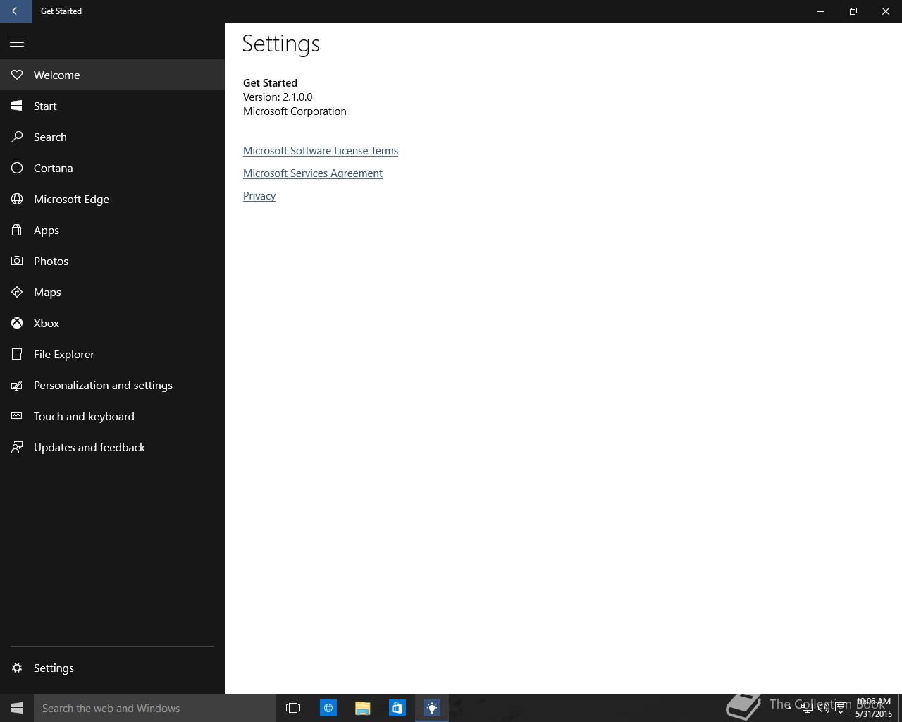This screenshot has width=902, height=722.
Task: Click the Updates and feedback person icon
Action: point(17,447)
